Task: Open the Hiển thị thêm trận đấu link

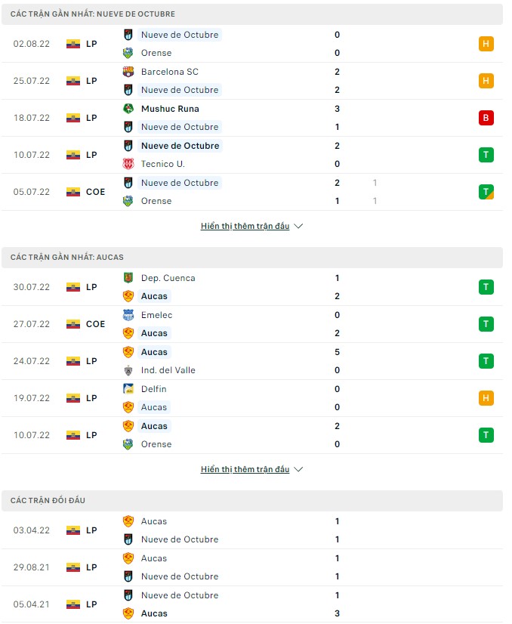Action: point(245,225)
